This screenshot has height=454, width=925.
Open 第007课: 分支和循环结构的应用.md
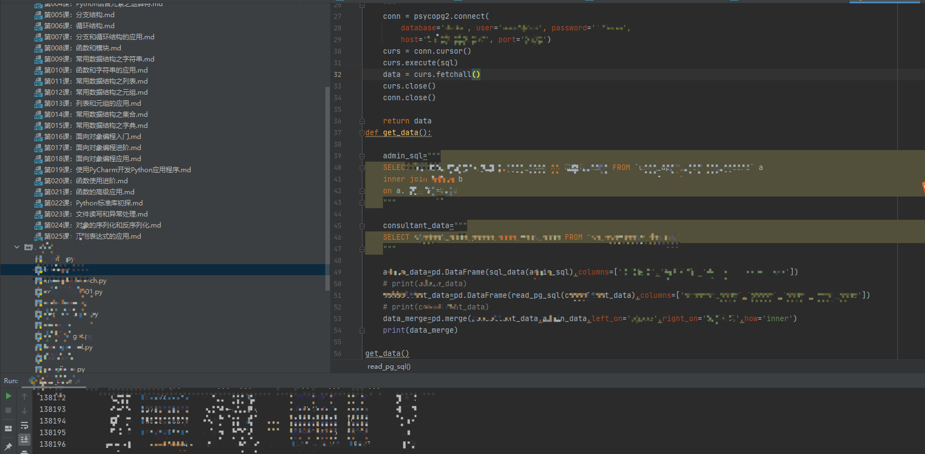(99, 37)
